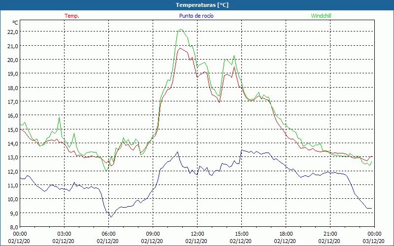394x246 pixels.
Task: Click the '09:00' time axis label
Action: point(153,234)
